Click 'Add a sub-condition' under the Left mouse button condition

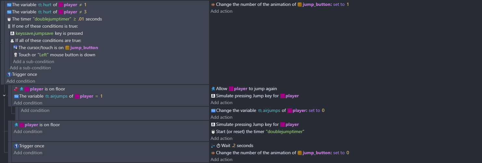click(x=34, y=61)
